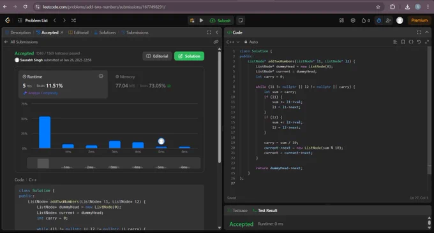Switch to the Solutions tab
The height and width of the screenshot is (233, 434).
tap(105, 32)
